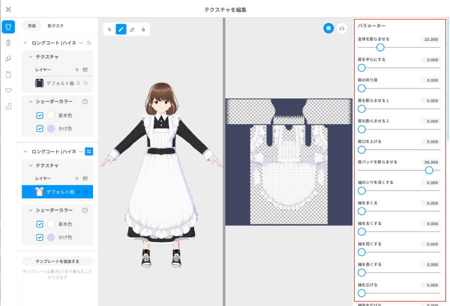Click the 袖を太くする slider handle
This screenshot has width=450, height=306.
361,231
